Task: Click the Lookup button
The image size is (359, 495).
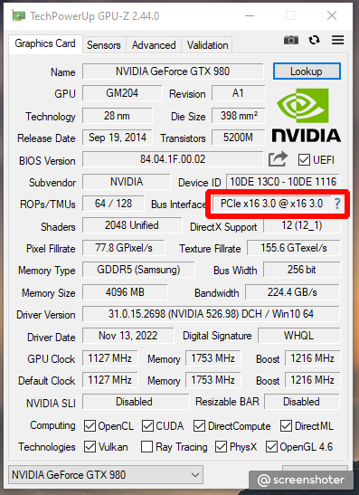Action: click(307, 71)
